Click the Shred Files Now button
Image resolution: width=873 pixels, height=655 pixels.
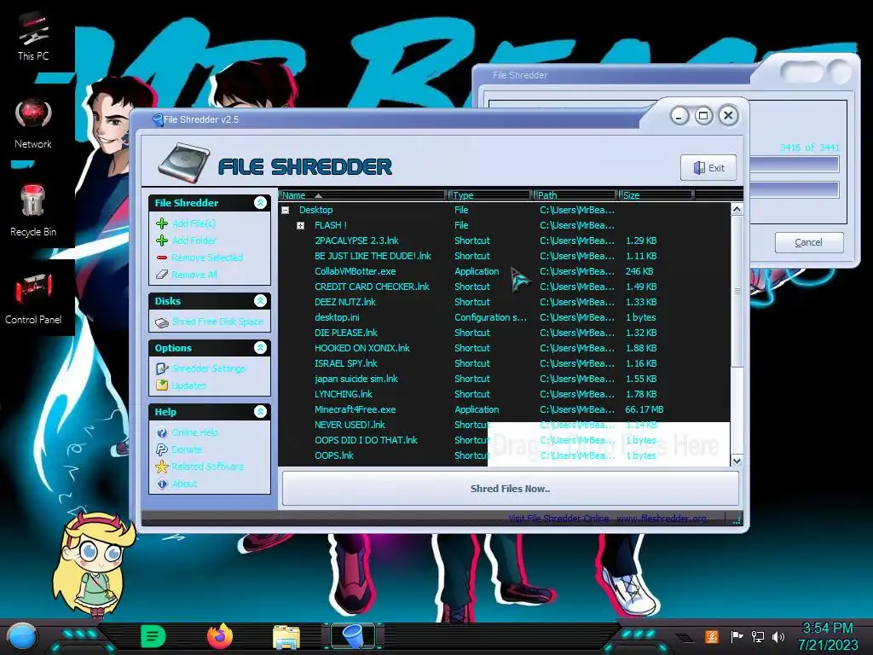[x=510, y=489]
